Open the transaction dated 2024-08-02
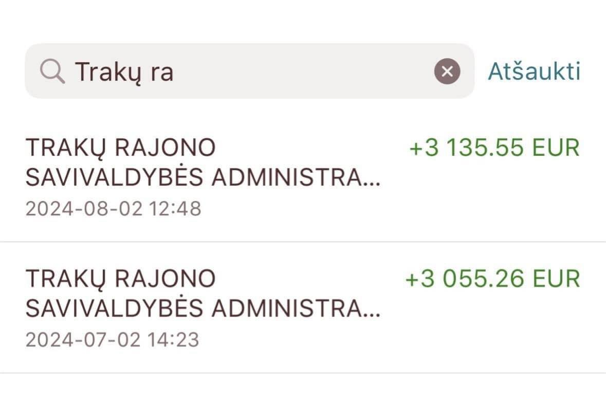 click(x=303, y=177)
